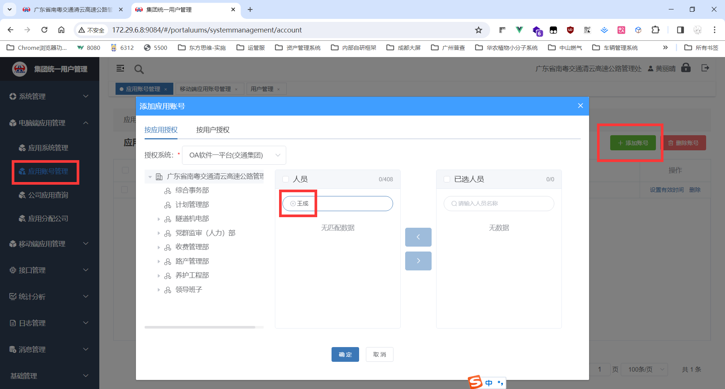Expand the 党群监审（人力）部 tree node

(x=159, y=233)
